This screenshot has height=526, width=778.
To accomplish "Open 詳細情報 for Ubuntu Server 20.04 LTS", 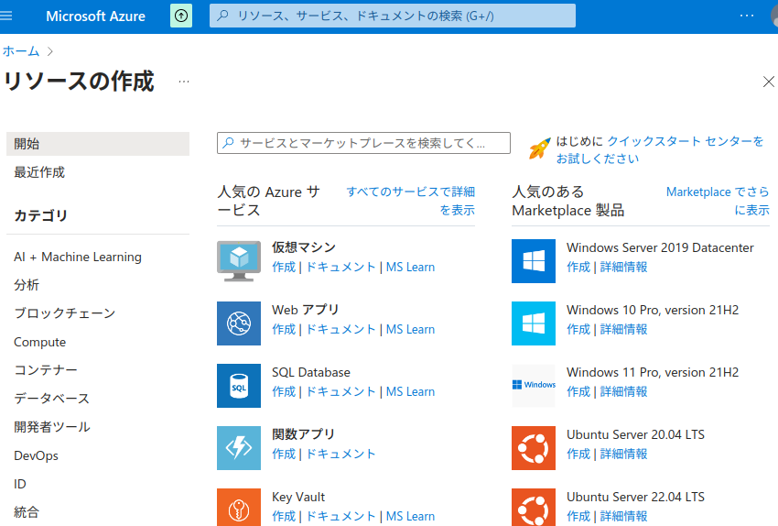I will pos(623,454).
